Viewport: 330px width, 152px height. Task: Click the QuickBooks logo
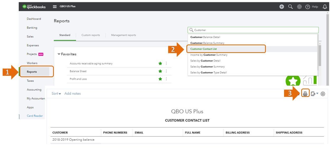34,7
